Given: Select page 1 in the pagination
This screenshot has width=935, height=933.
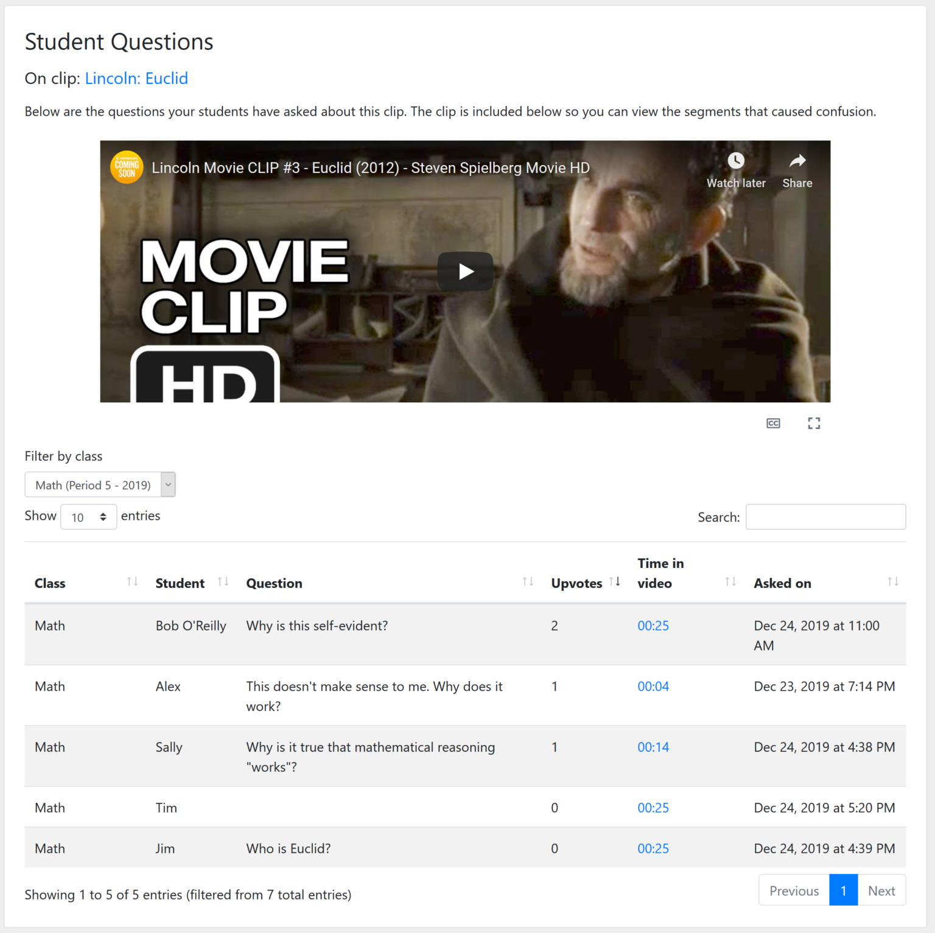Looking at the screenshot, I should point(843,890).
